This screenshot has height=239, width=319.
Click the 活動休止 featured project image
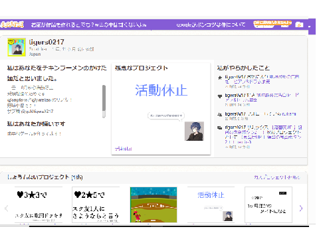pyautogui.click(x=161, y=109)
